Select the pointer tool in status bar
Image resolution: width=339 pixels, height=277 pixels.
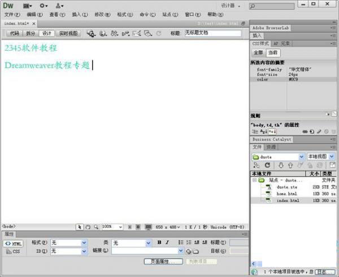click(x=80, y=227)
